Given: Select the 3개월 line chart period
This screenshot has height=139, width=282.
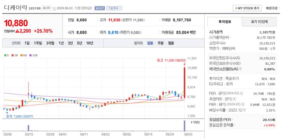Looking at the screenshot, I should (50, 43).
